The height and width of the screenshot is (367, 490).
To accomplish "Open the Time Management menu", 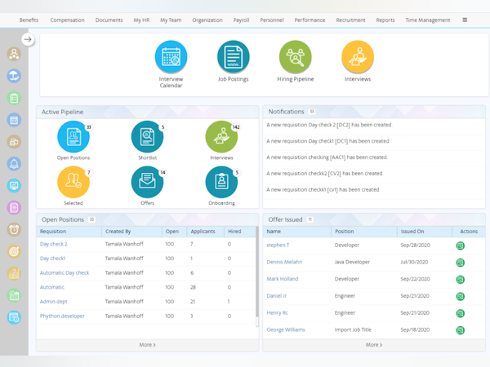I will pos(428,20).
